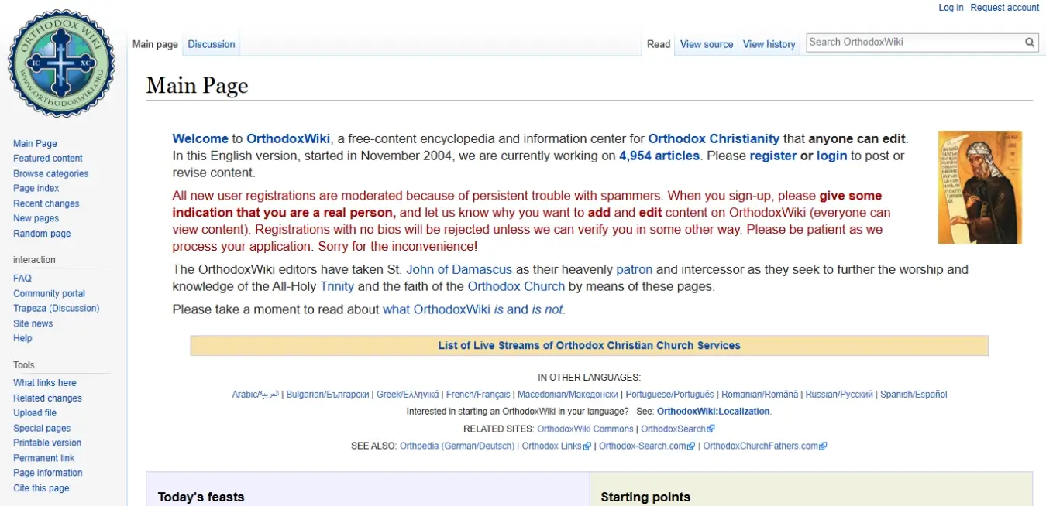
Task: Open New pages link
Action: (36, 219)
